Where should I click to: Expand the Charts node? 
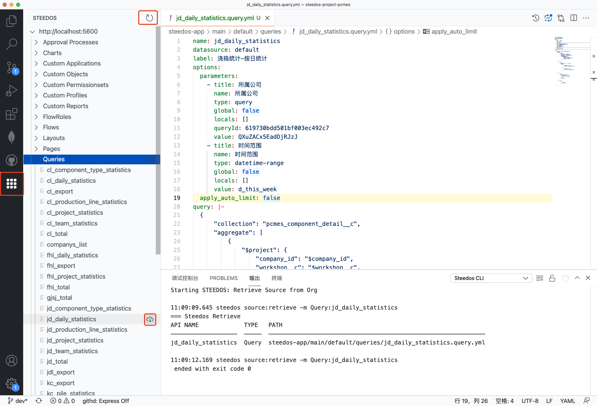(x=36, y=53)
